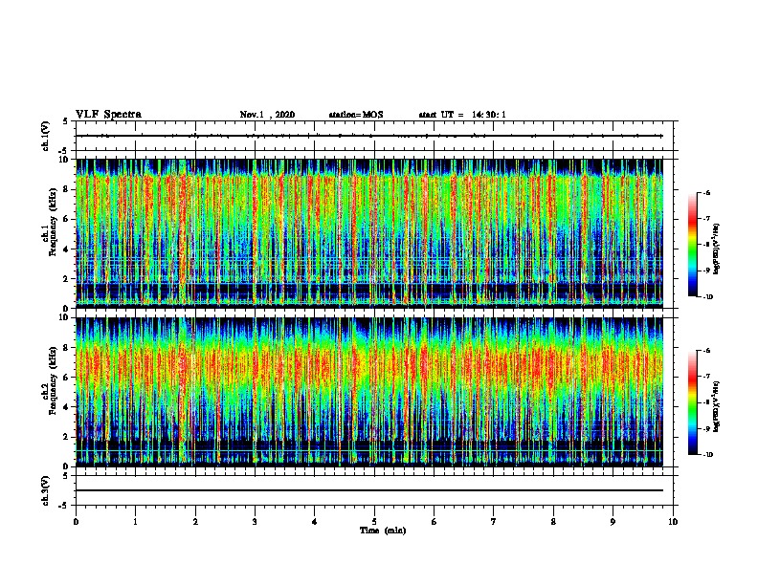Viewport: 758px width, 585px height.
Task: Click the ch.1(V) waveform axis label
Action: point(45,136)
